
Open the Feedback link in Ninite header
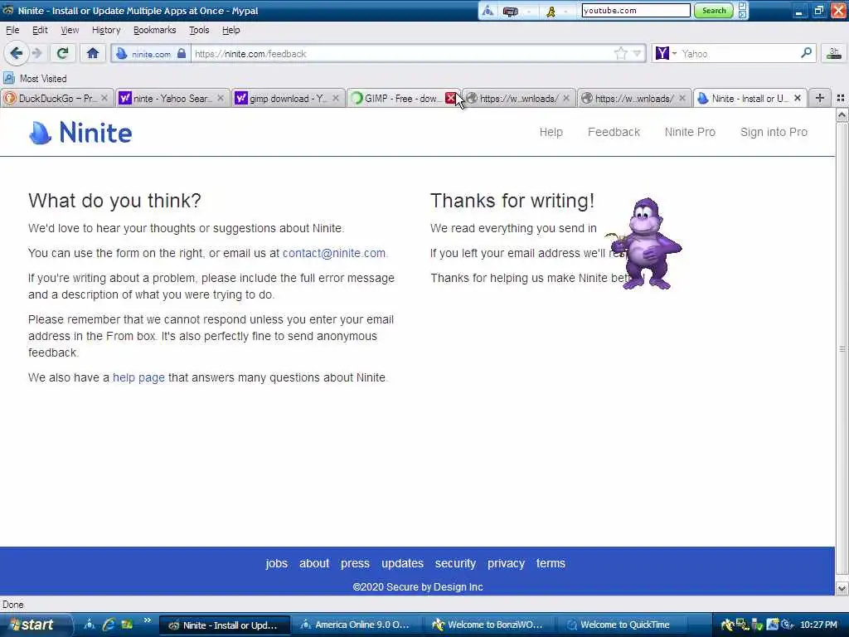click(x=614, y=132)
